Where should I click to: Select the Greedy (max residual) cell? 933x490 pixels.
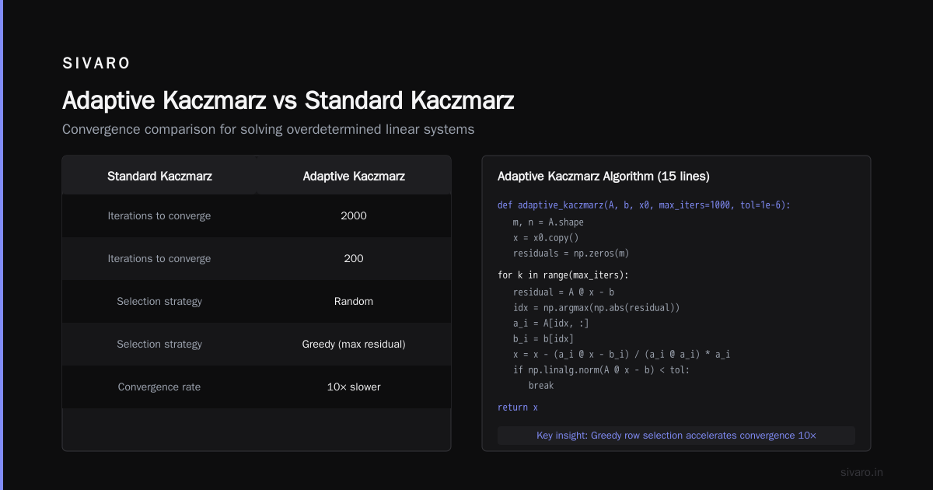[354, 344]
